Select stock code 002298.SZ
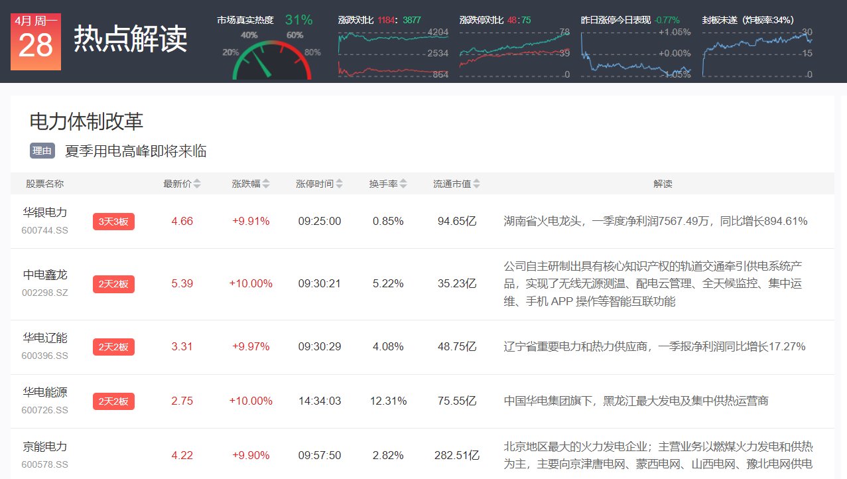Screen dimensions: 847x479 pyautogui.click(x=45, y=293)
